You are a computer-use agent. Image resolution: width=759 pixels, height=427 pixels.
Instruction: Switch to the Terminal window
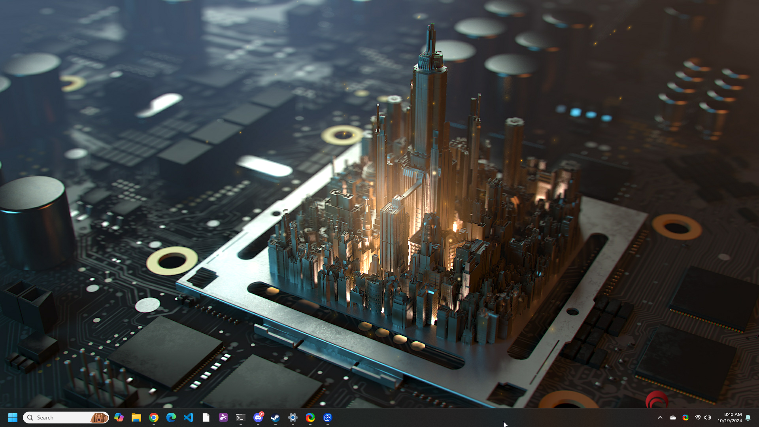241,418
